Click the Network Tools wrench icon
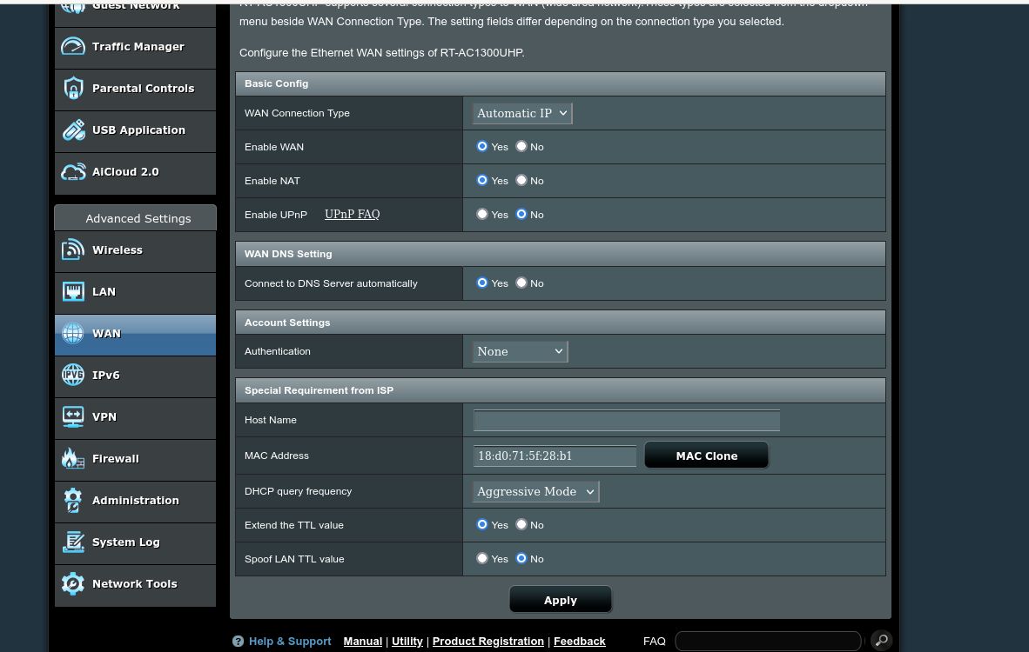The height and width of the screenshot is (652, 1029). pyautogui.click(x=73, y=584)
